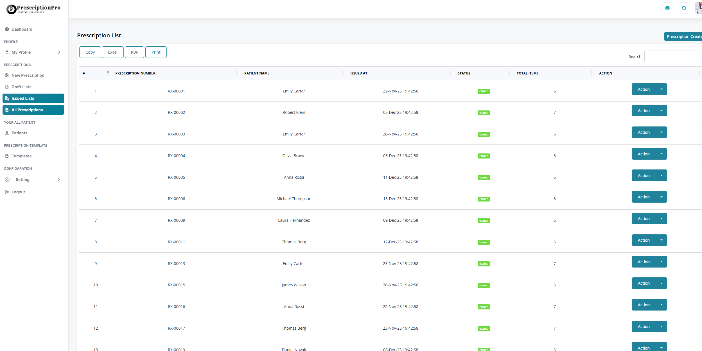Click the Setting gear icon
Viewport: 702px width, 351px height.
tap(7, 180)
